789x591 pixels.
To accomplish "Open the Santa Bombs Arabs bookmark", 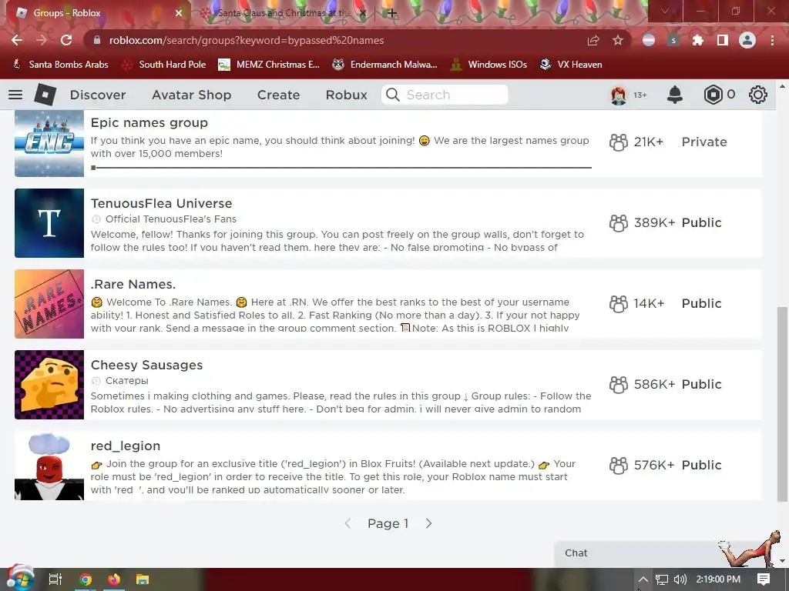I will click(x=60, y=65).
